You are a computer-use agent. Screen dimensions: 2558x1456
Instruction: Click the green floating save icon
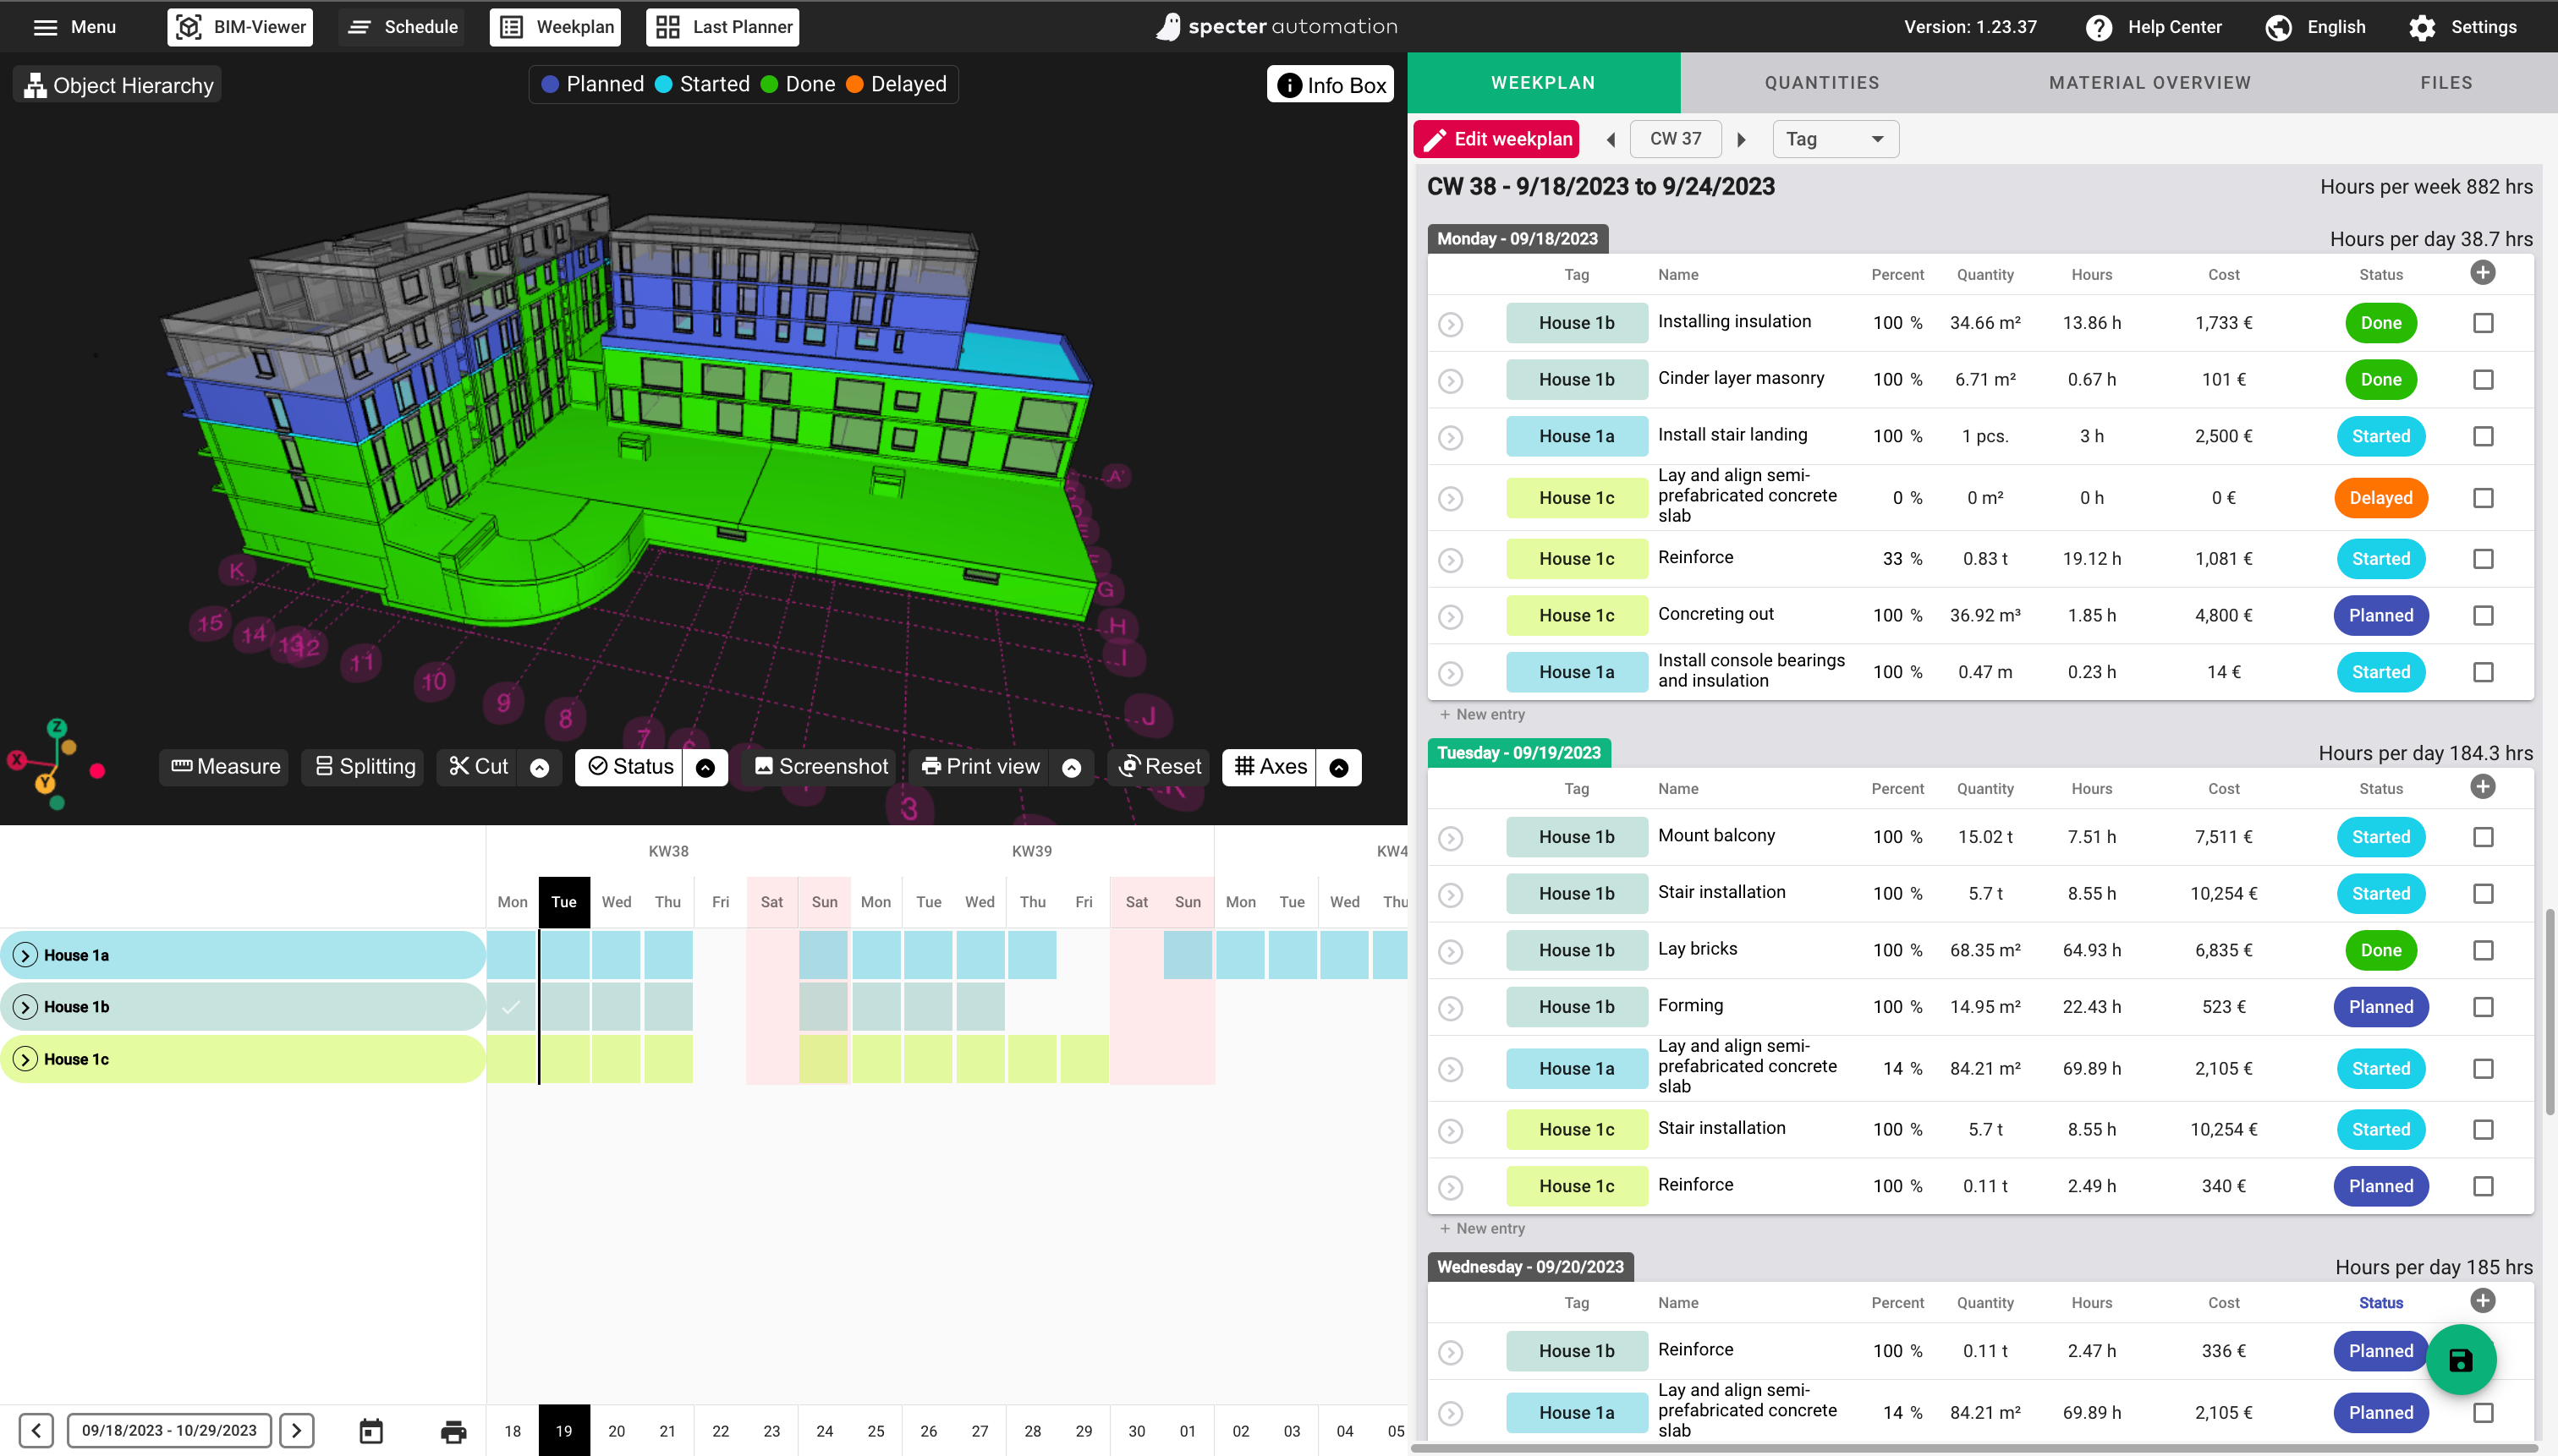tap(2460, 1360)
